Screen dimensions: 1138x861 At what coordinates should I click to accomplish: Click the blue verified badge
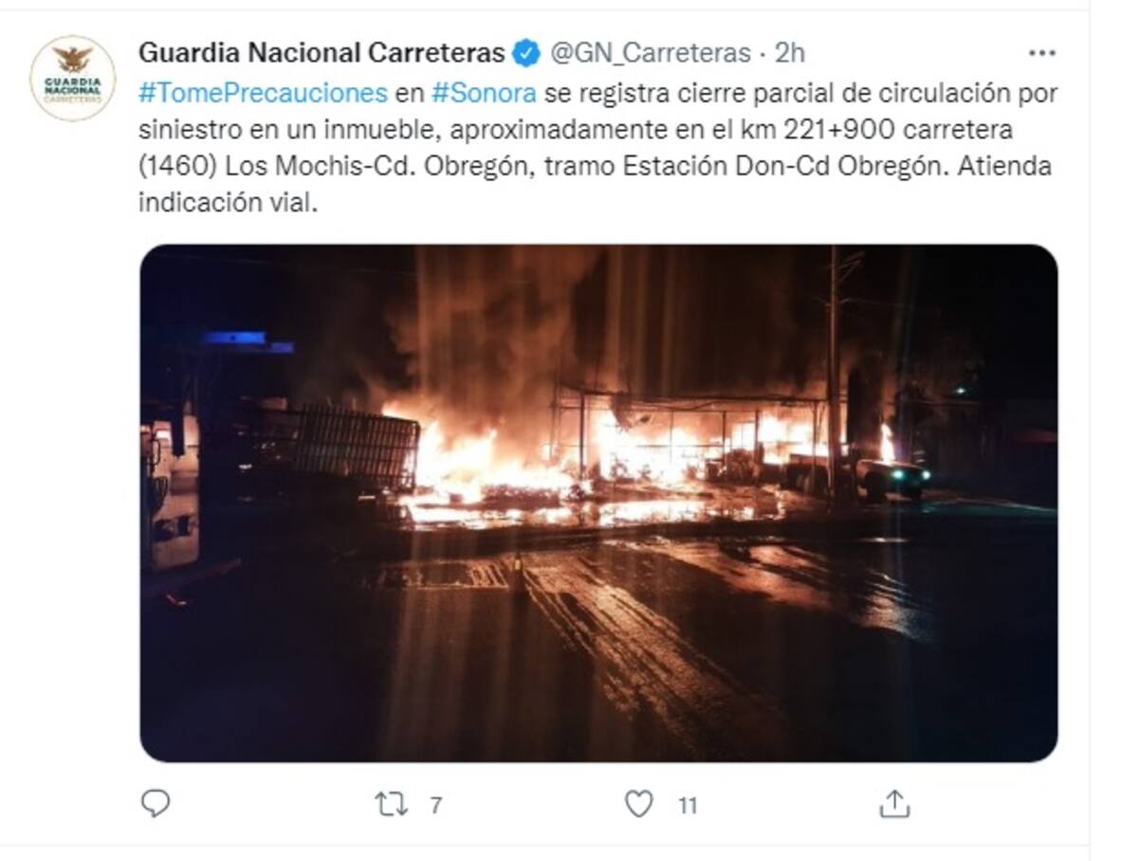tap(526, 53)
